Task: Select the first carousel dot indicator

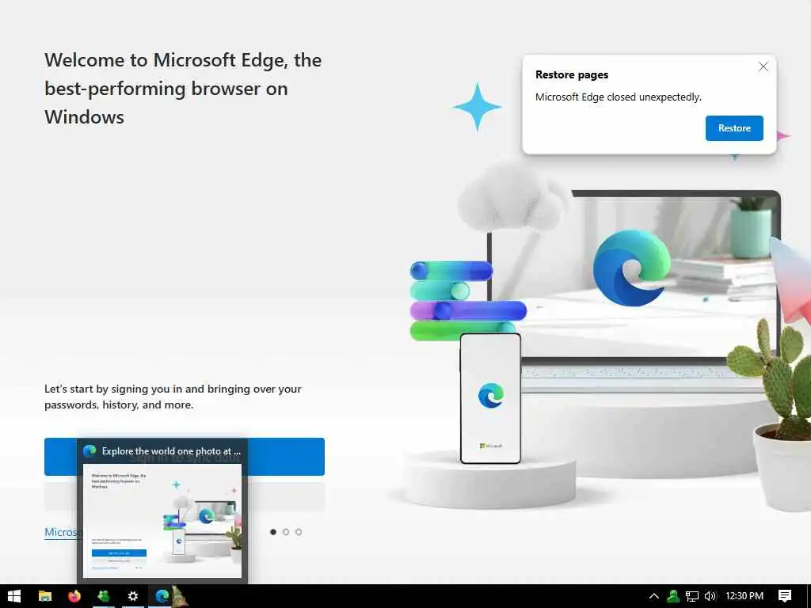Action: click(x=273, y=532)
